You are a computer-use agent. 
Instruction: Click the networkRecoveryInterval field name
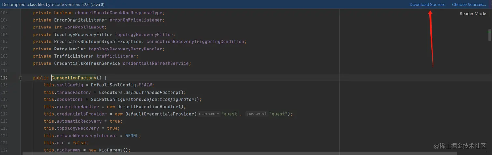tap(87, 136)
